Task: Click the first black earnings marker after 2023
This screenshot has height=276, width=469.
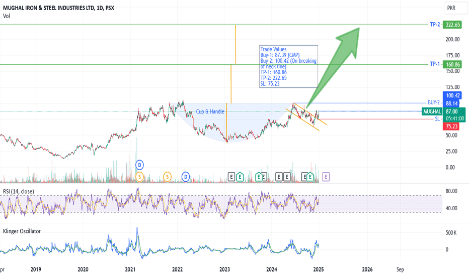Action: pos(231,177)
